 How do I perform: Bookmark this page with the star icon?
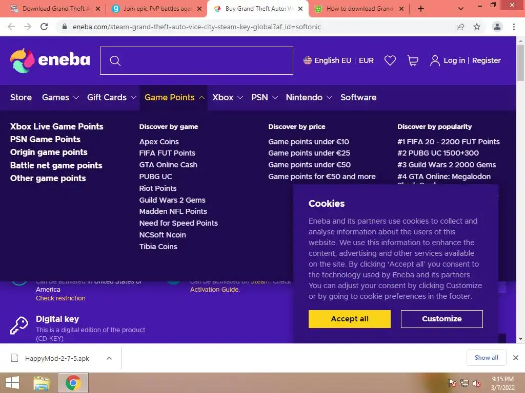coord(477,27)
